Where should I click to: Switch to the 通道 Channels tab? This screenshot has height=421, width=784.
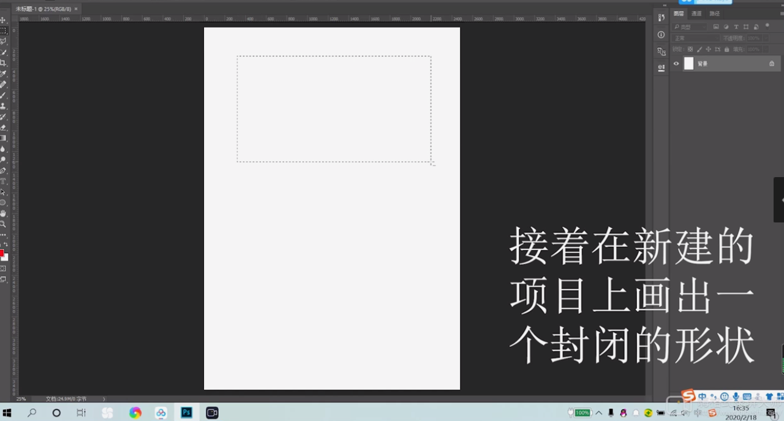(696, 14)
